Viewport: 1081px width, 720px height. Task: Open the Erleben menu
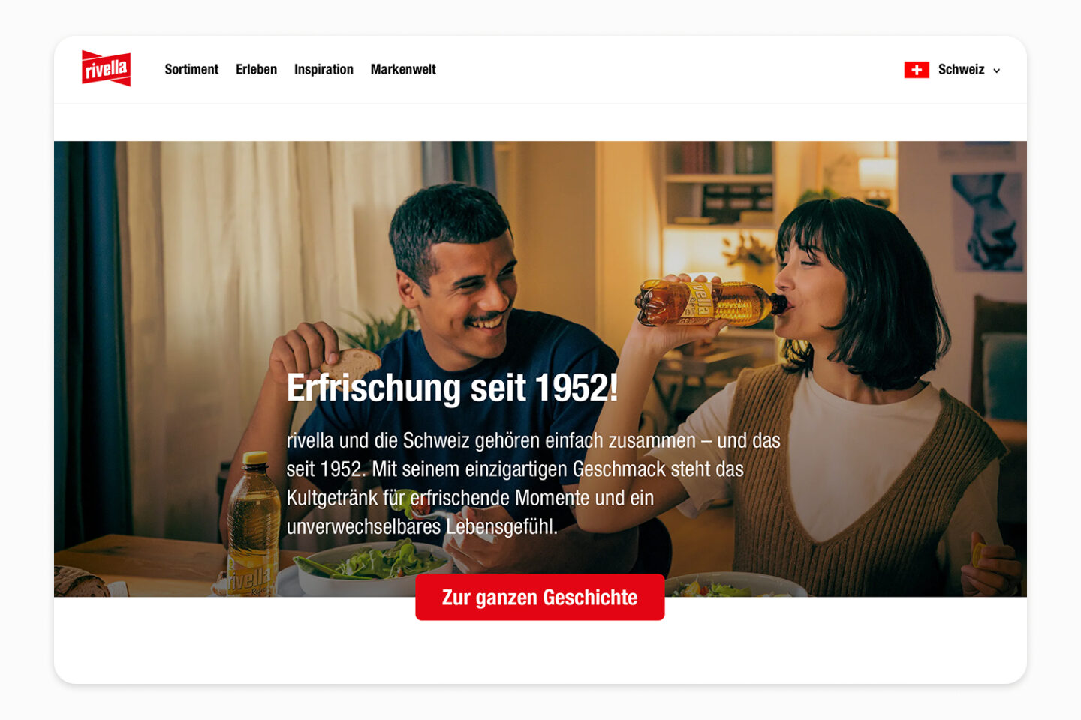click(256, 69)
